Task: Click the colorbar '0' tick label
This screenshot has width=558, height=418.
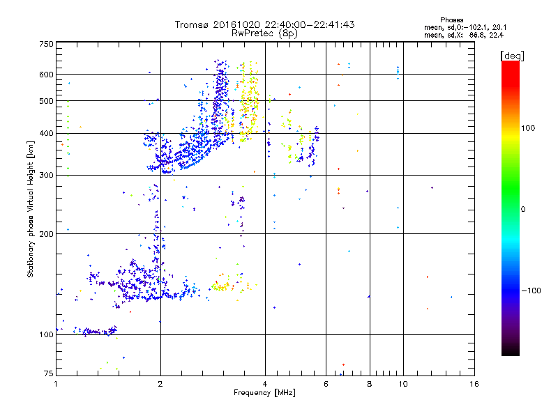Action: [522, 210]
